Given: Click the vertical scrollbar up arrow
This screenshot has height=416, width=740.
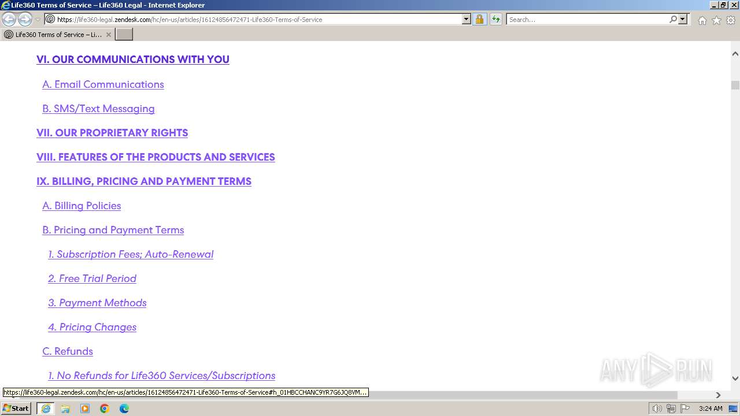Looking at the screenshot, I should (735, 54).
